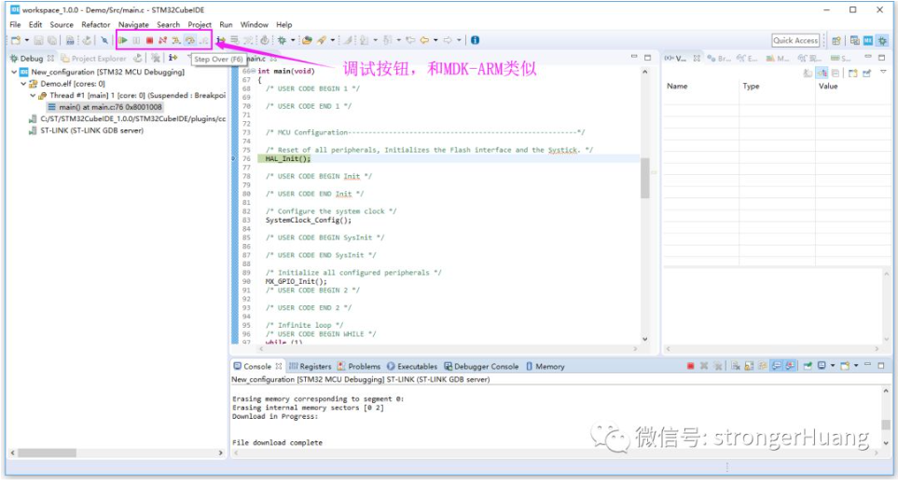
Task: Open the File menu
Action: pyautogui.click(x=16, y=24)
